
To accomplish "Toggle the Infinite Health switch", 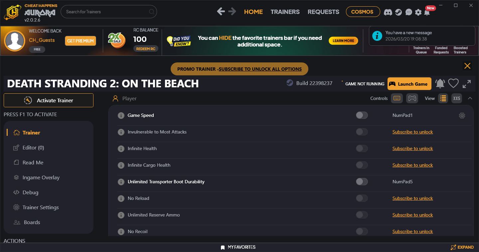I will pos(362,148).
